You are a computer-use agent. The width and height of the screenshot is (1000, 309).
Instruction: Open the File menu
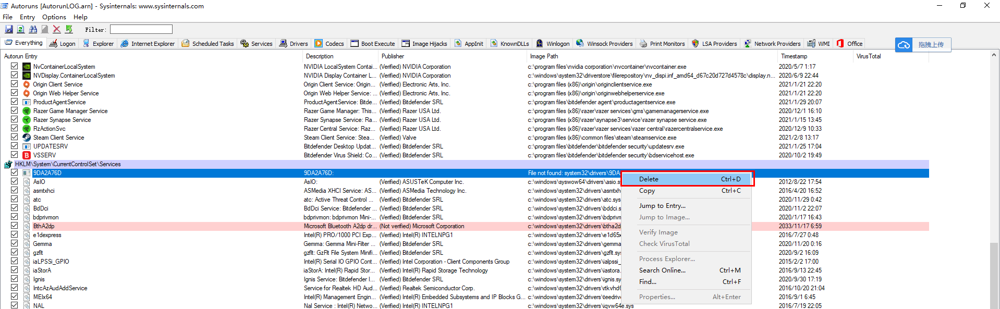7,17
